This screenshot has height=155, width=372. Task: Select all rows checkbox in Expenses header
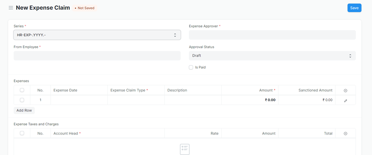pyautogui.click(x=22, y=90)
